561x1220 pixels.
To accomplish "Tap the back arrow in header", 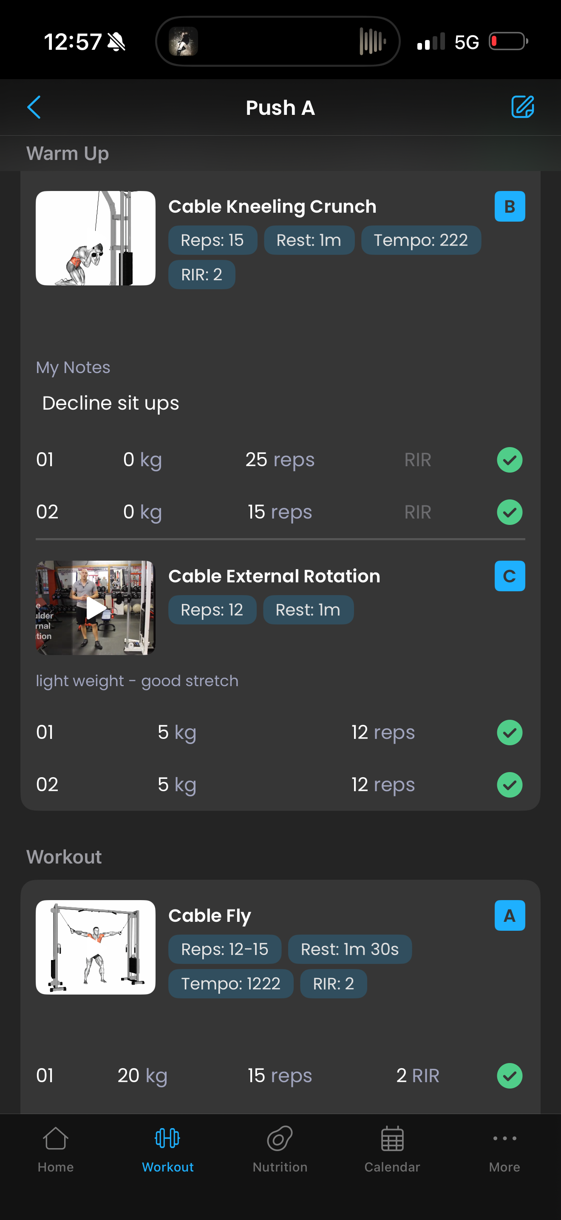I will click(34, 108).
